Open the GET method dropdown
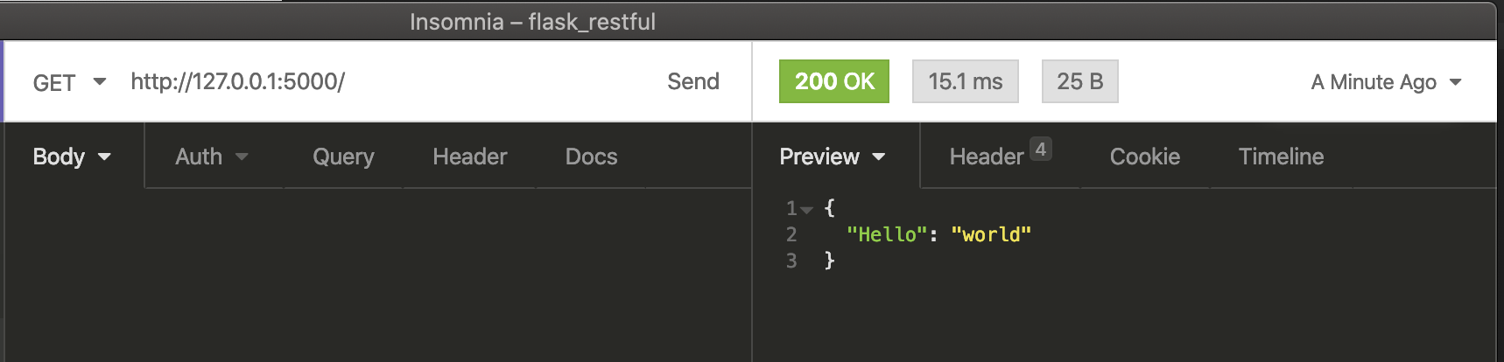 [68, 82]
